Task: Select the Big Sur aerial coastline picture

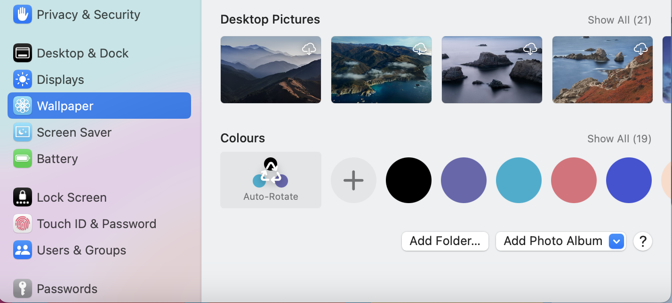Action: (381, 70)
